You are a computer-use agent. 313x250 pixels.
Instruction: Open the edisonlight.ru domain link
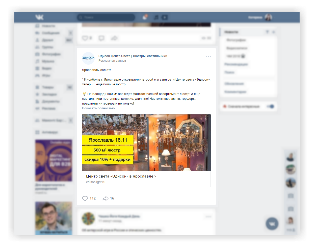pyautogui.click(x=96, y=182)
